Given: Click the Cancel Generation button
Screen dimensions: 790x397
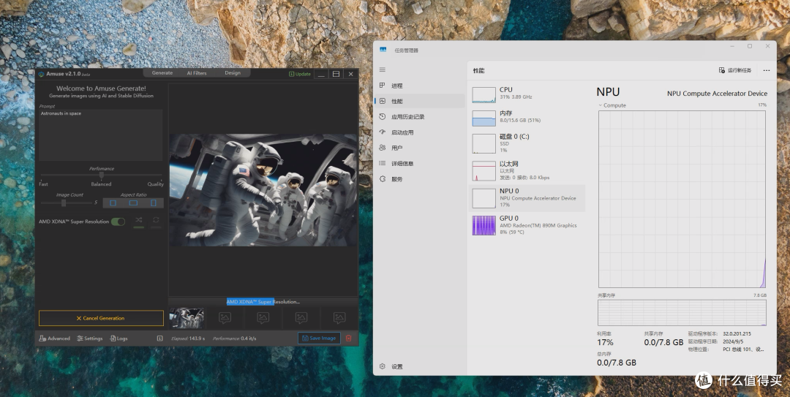Looking at the screenshot, I should [x=101, y=318].
